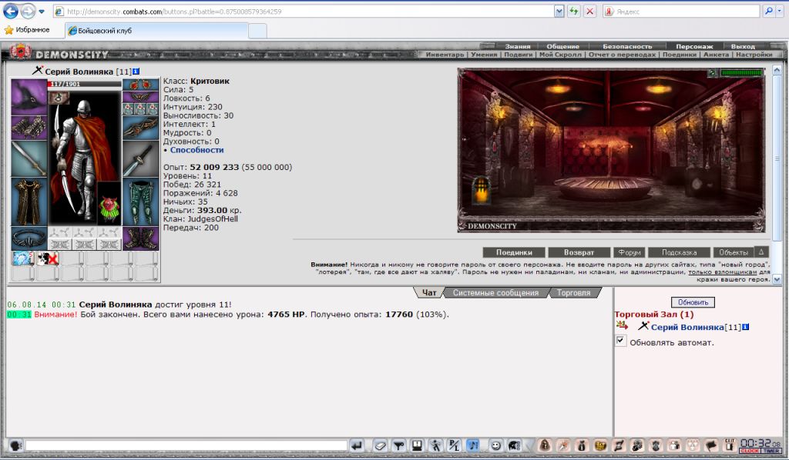The width and height of the screenshot is (789, 460).
Task: Clear chat with the eraser icon
Action: 380,445
